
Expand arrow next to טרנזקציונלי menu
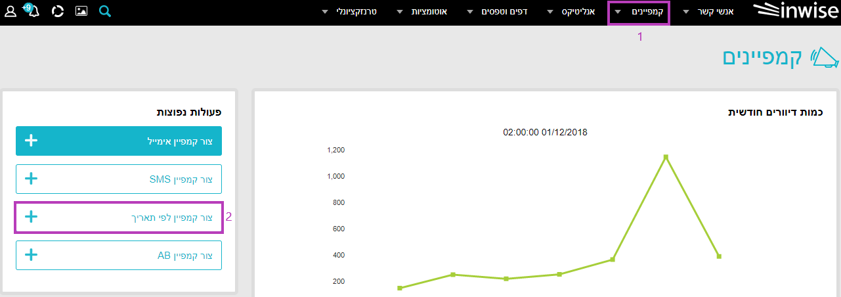point(325,12)
